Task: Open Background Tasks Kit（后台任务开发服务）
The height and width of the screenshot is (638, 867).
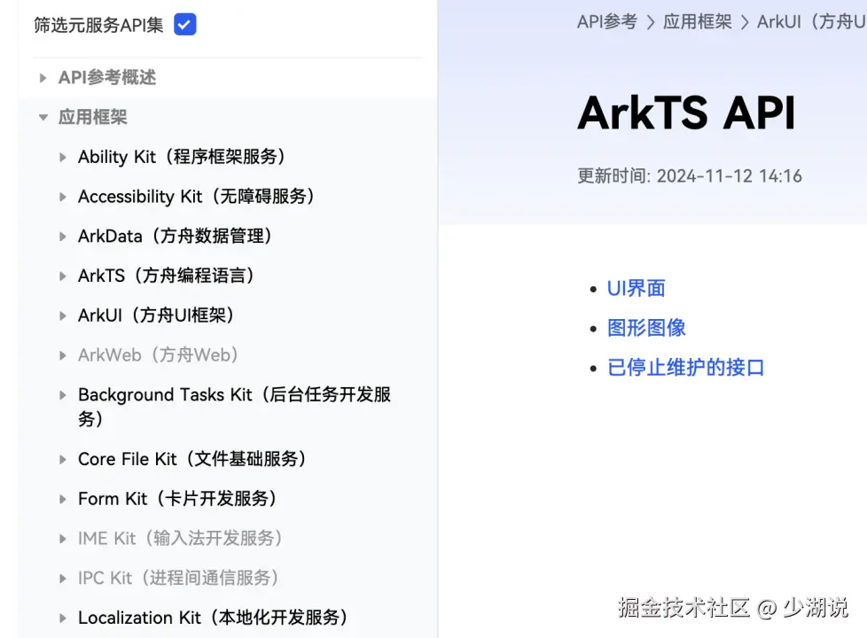Action: tap(234, 407)
